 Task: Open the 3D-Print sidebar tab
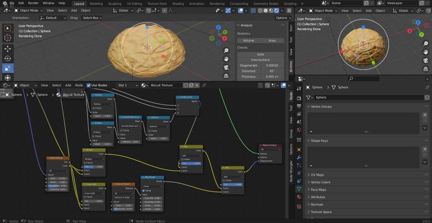[291, 67]
